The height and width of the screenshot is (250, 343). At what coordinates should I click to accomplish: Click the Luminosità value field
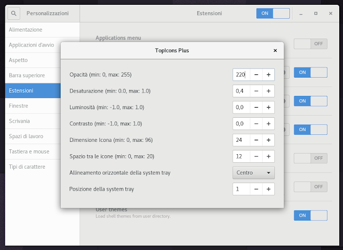tap(241, 107)
